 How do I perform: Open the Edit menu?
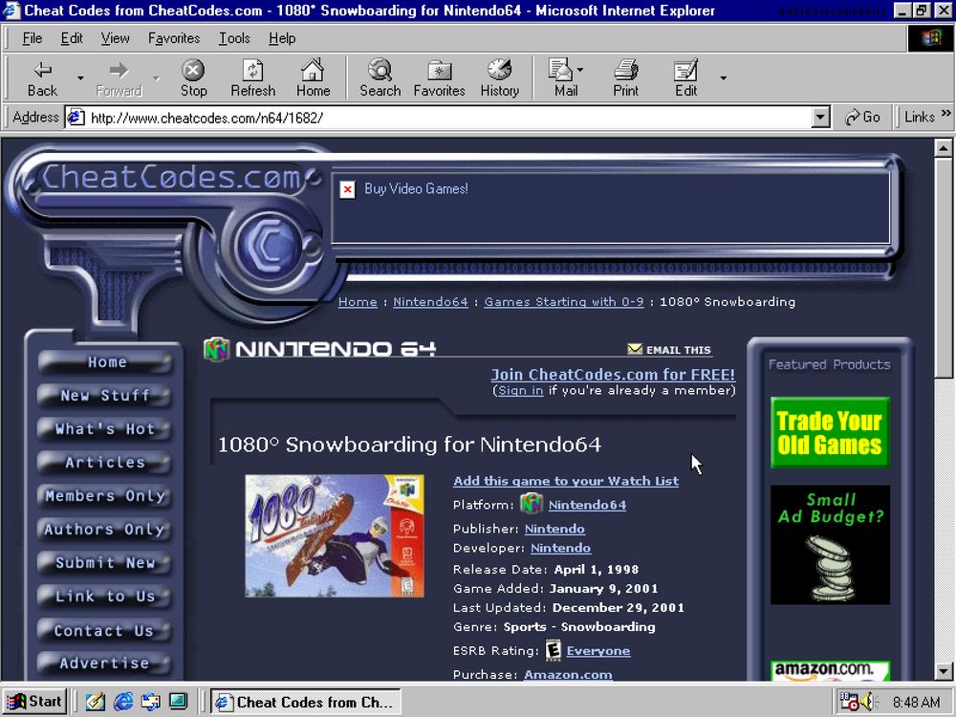[x=72, y=38]
